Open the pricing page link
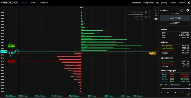Viewport: 191px width, 98px height. pos(164,3)
